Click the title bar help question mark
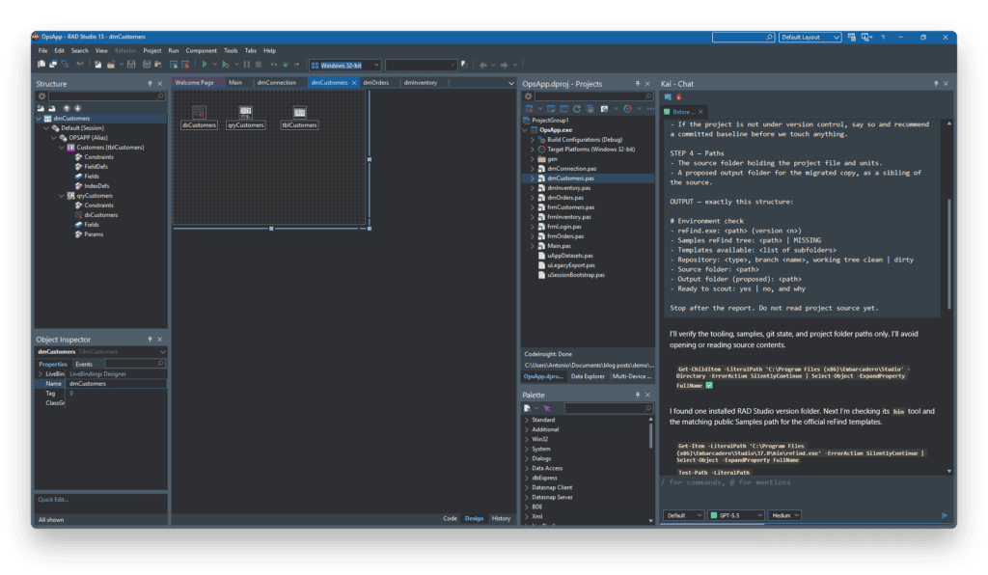This screenshot has width=988, height=575. (x=883, y=38)
